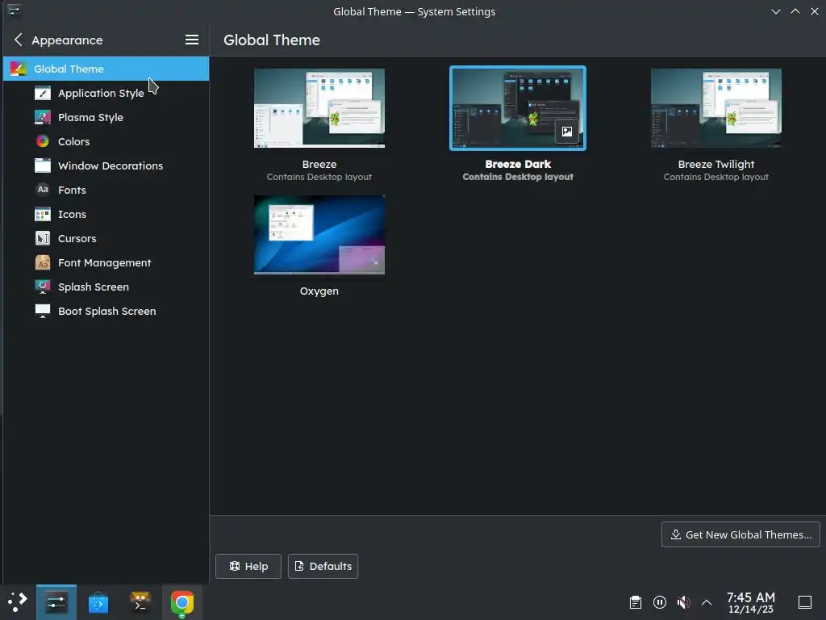Click the Cursors icon in sidebar

[42, 238]
